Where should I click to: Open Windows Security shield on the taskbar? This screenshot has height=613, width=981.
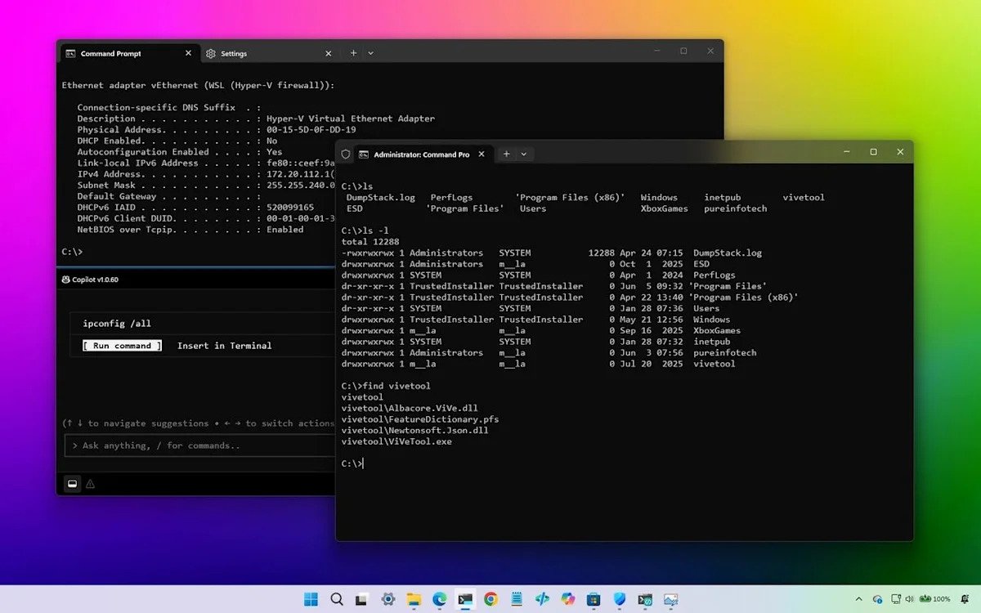619,599
